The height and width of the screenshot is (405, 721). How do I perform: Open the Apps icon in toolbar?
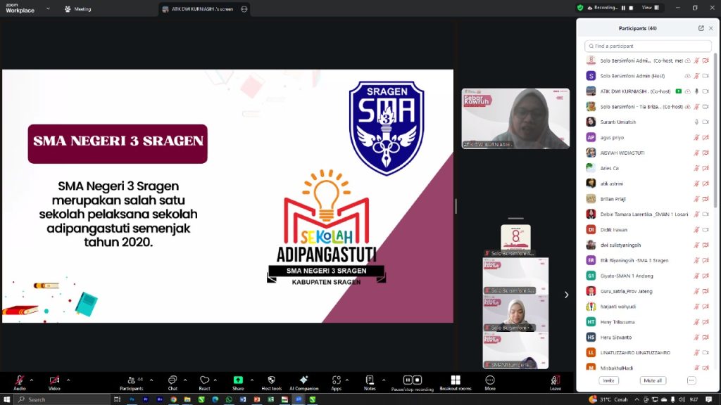click(337, 380)
